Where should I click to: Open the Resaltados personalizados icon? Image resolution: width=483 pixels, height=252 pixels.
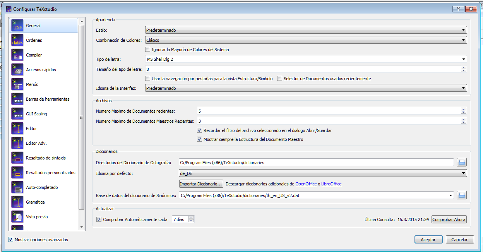point(17,173)
